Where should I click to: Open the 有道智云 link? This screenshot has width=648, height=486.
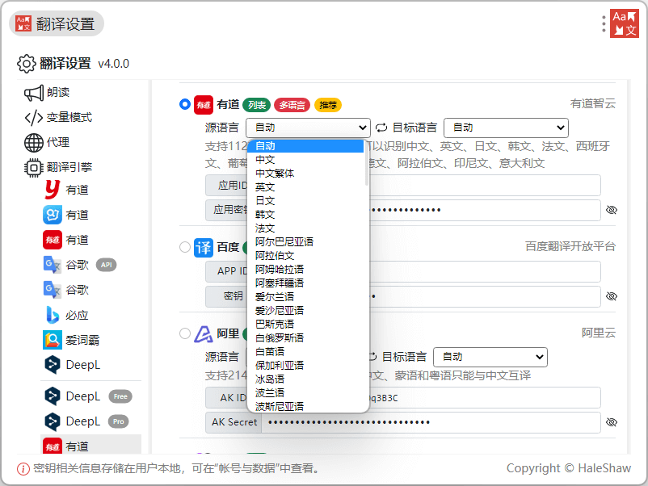(592, 103)
